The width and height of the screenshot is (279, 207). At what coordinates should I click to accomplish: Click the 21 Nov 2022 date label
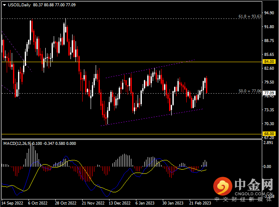tap(93, 203)
